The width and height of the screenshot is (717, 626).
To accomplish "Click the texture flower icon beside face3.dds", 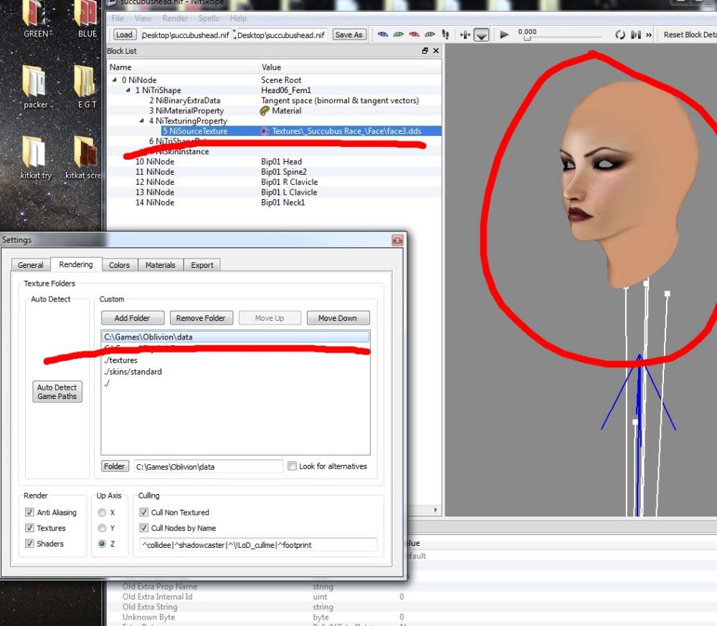I will point(265,131).
